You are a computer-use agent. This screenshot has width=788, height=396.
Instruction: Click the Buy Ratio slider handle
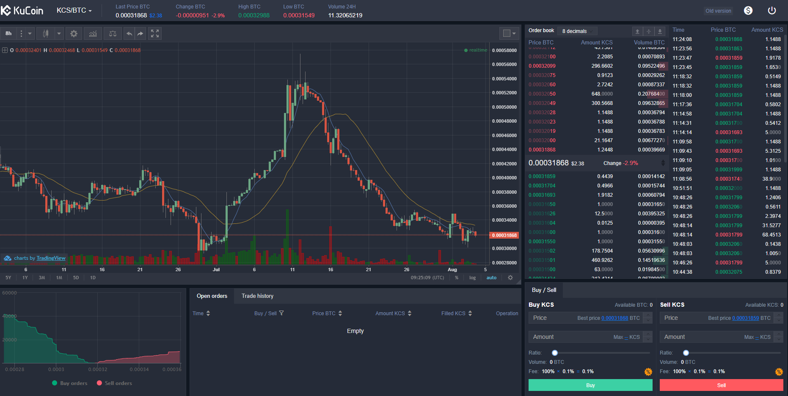click(x=555, y=353)
